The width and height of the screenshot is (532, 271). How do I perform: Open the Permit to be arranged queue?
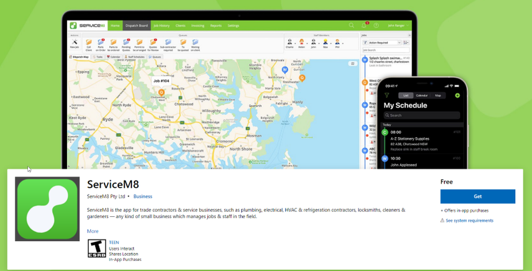tap(139, 45)
